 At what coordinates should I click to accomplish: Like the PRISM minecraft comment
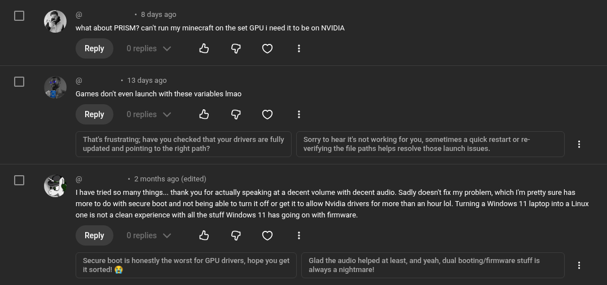pyautogui.click(x=204, y=48)
